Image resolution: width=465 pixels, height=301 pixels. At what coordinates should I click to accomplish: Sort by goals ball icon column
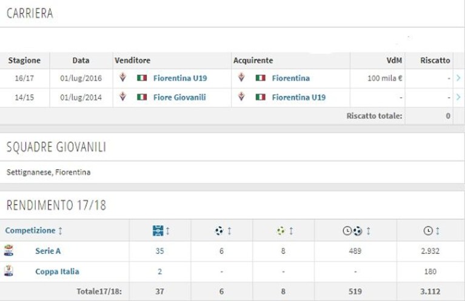click(222, 231)
